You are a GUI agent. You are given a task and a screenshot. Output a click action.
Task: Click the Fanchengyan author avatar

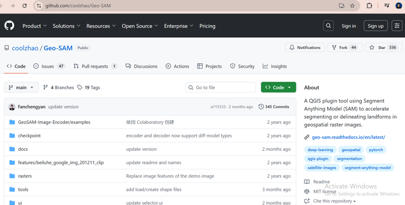[12, 107]
